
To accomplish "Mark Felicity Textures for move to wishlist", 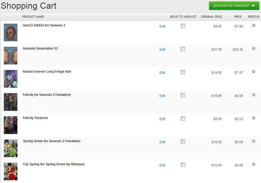I will pos(183,119).
